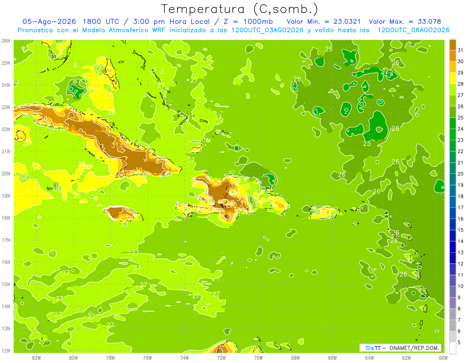
Task: Click the 22N latitude axis label
Action: (x=6, y=129)
